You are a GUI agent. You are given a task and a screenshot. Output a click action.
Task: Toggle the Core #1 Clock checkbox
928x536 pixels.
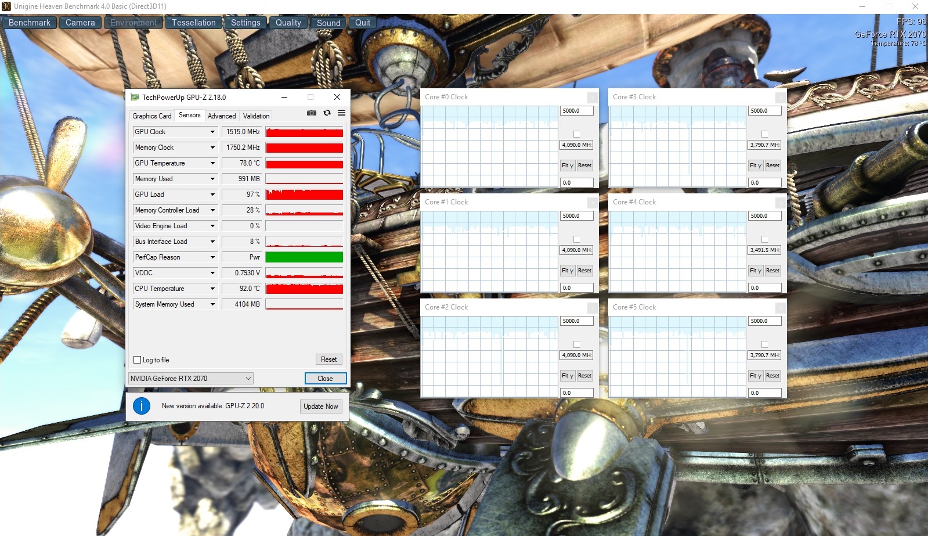tap(577, 239)
